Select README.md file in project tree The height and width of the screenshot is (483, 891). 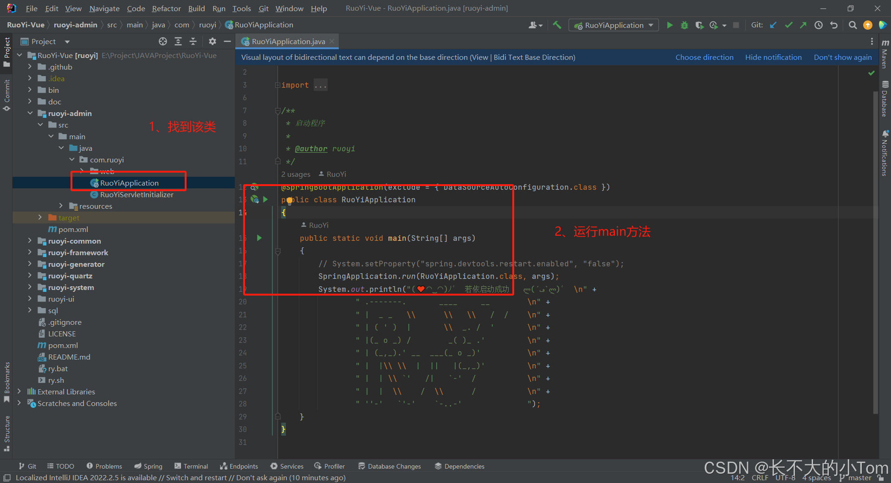click(69, 357)
